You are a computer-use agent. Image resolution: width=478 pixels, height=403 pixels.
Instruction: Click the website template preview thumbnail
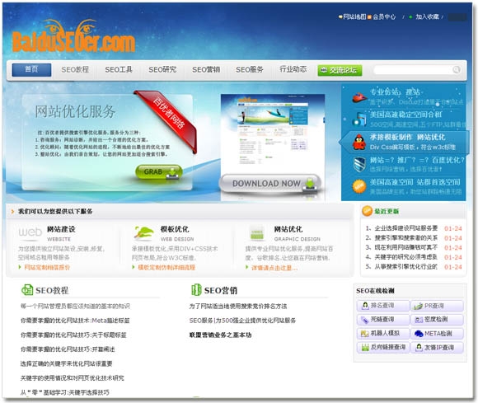tap(273, 134)
